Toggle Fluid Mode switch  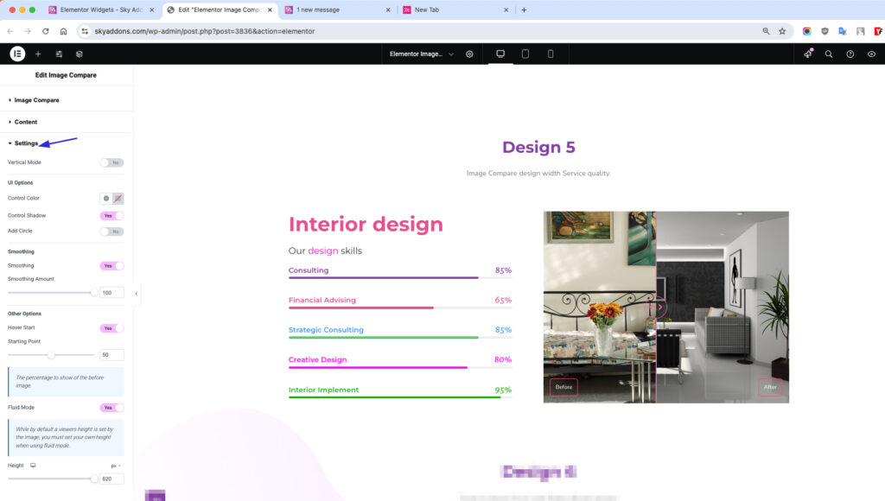[111, 408]
